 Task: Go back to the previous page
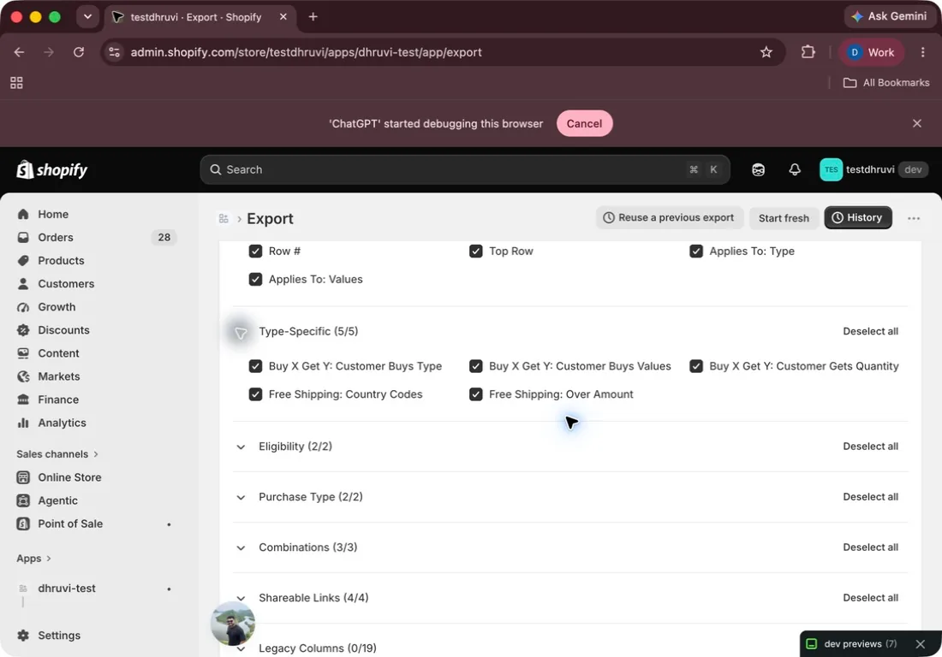[19, 52]
